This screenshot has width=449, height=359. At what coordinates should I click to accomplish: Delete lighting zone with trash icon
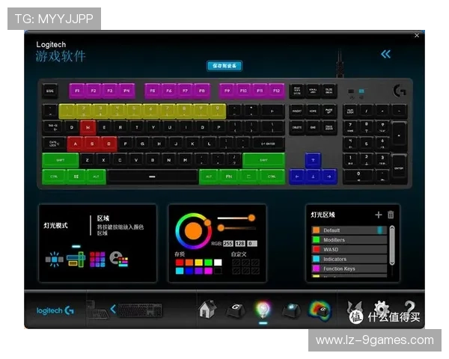tap(391, 215)
